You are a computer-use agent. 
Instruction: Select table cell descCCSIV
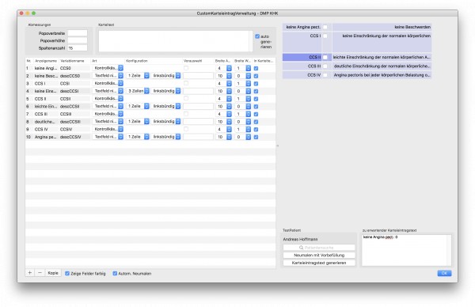(x=70, y=137)
